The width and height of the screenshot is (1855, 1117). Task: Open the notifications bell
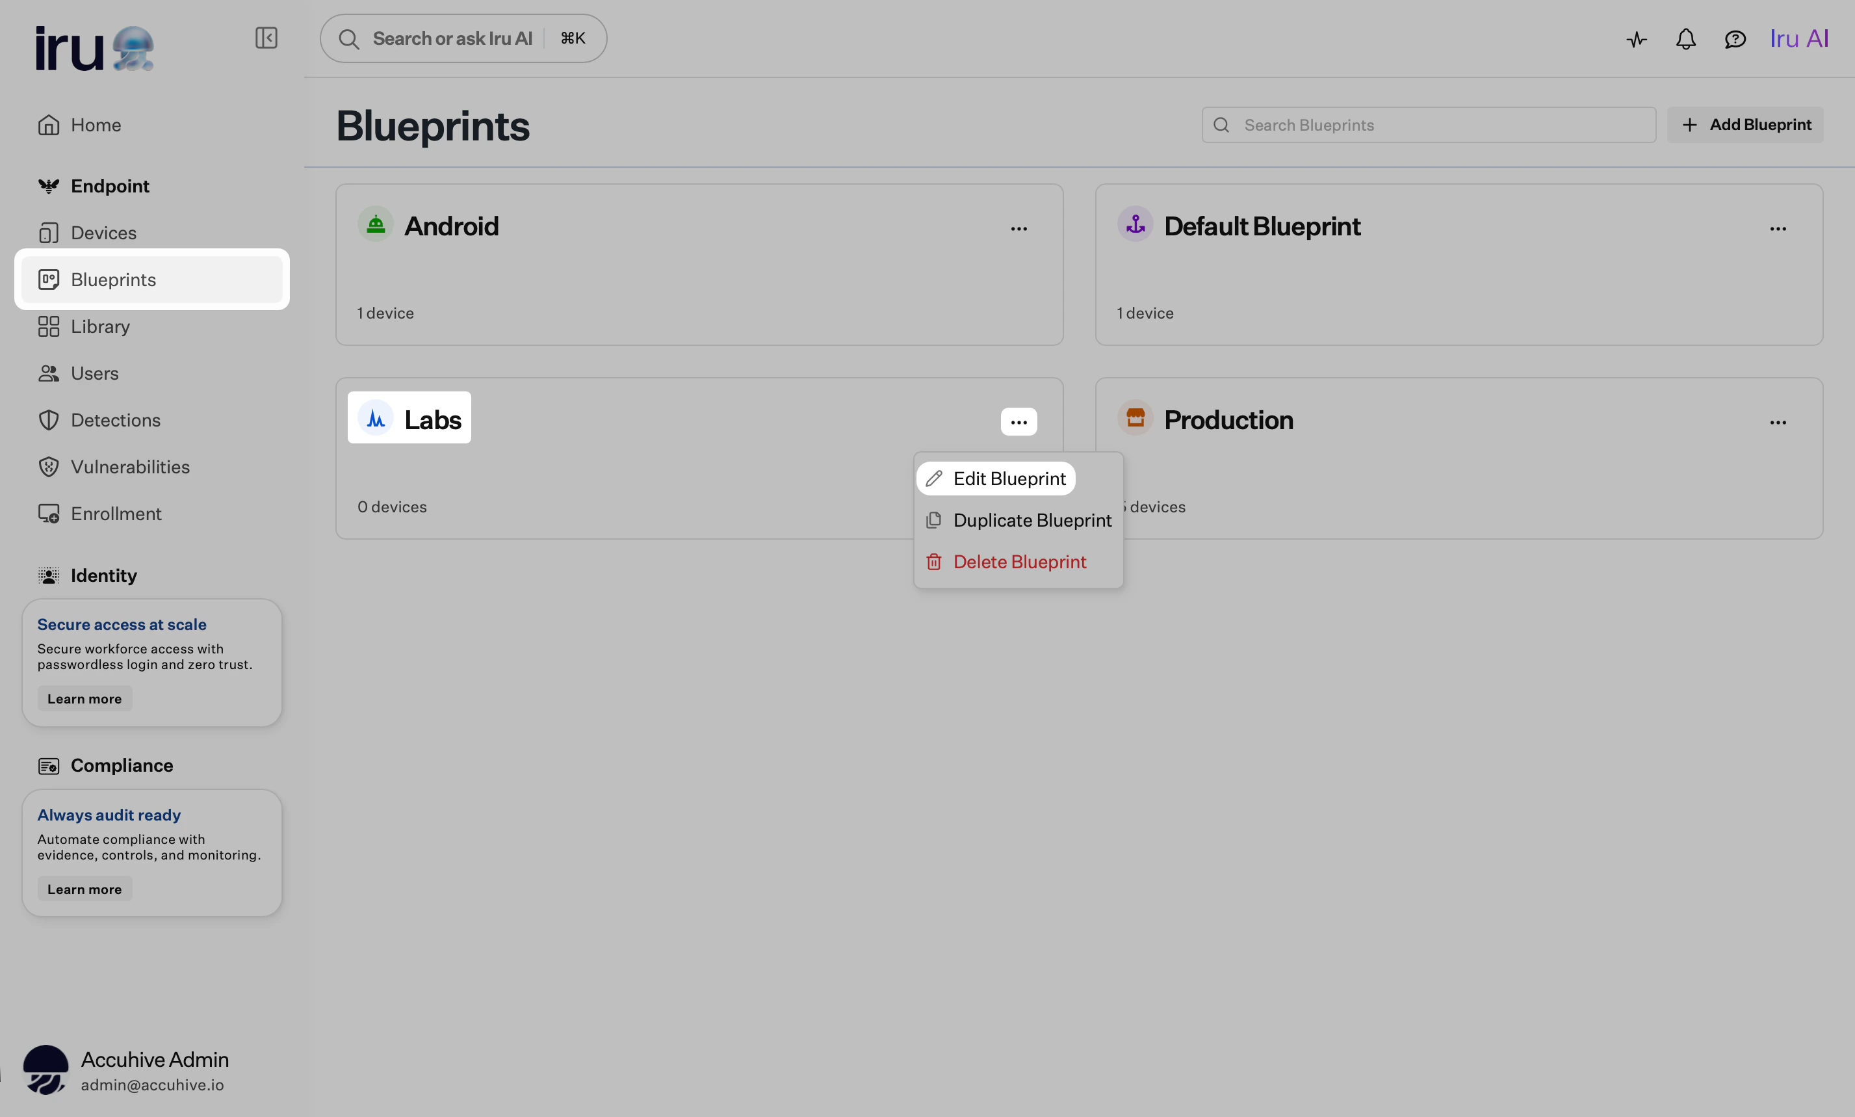(1685, 38)
